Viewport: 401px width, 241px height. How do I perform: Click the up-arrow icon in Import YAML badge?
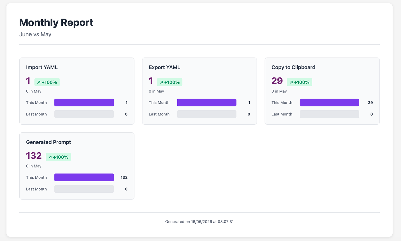coord(39,82)
